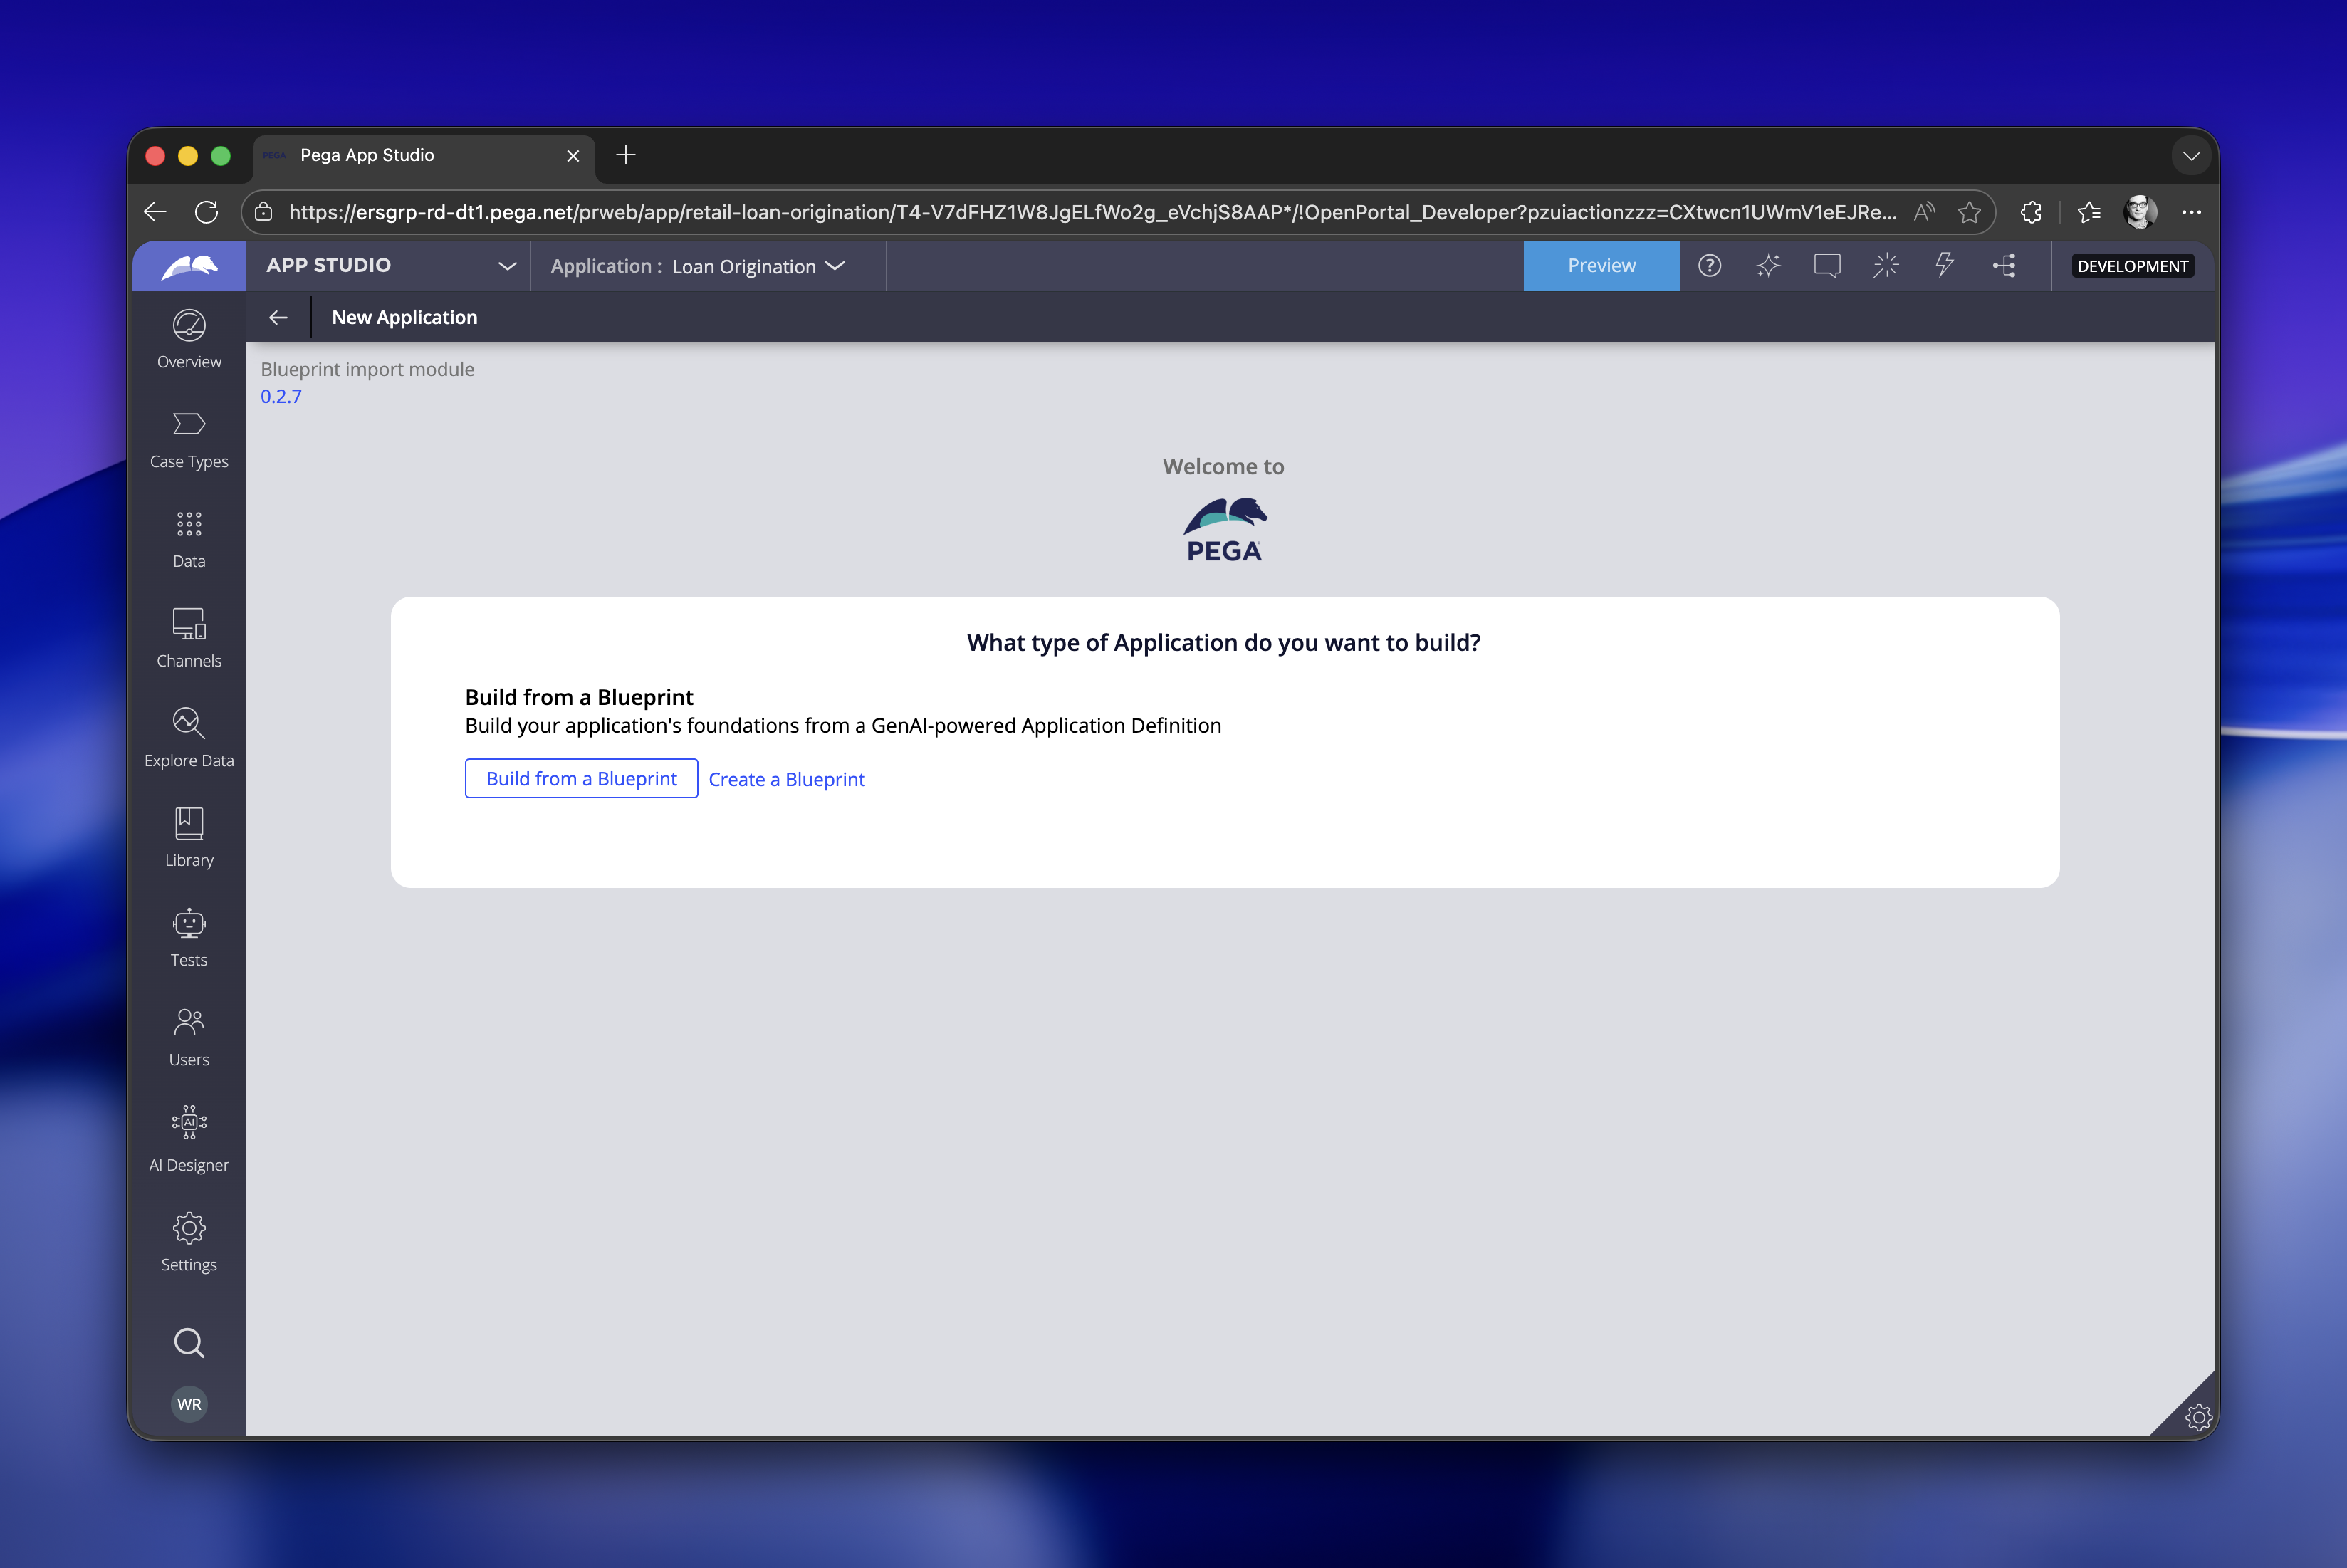Go to the Data section
The image size is (2347, 1568).
[x=189, y=539]
